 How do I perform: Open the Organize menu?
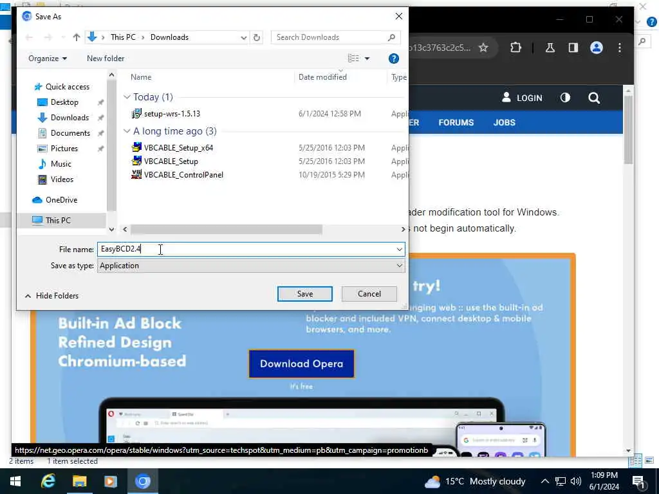pos(48,59)
